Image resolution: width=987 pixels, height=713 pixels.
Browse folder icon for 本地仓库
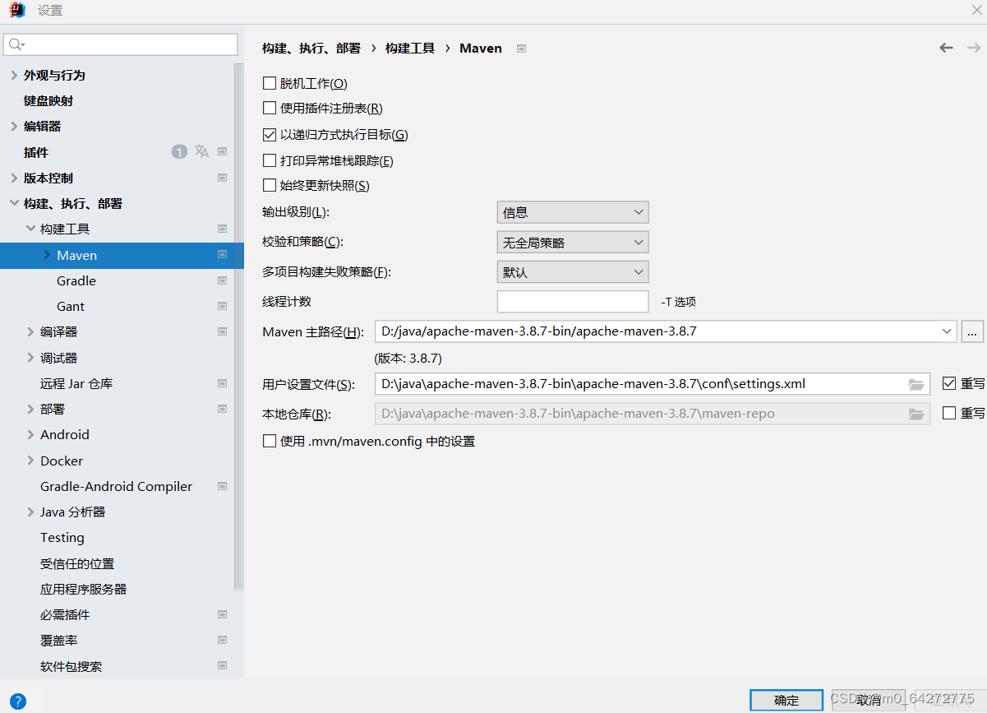coord(916,414)
